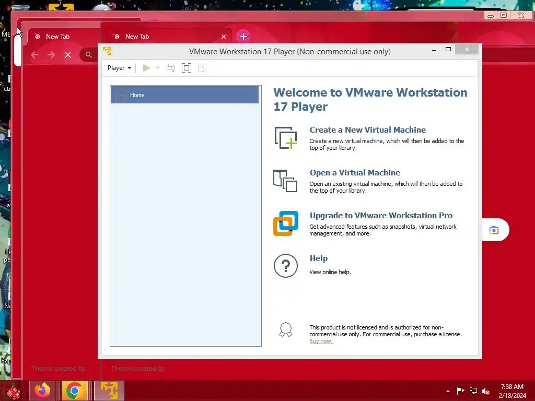Image resolution: width=535 pixels, height=401 pixels.
Task: Open the Help heading link
Action: coord(319,258)
